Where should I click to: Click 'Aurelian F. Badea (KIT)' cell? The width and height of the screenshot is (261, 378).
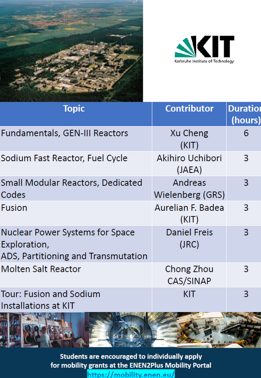click(189, 213)
